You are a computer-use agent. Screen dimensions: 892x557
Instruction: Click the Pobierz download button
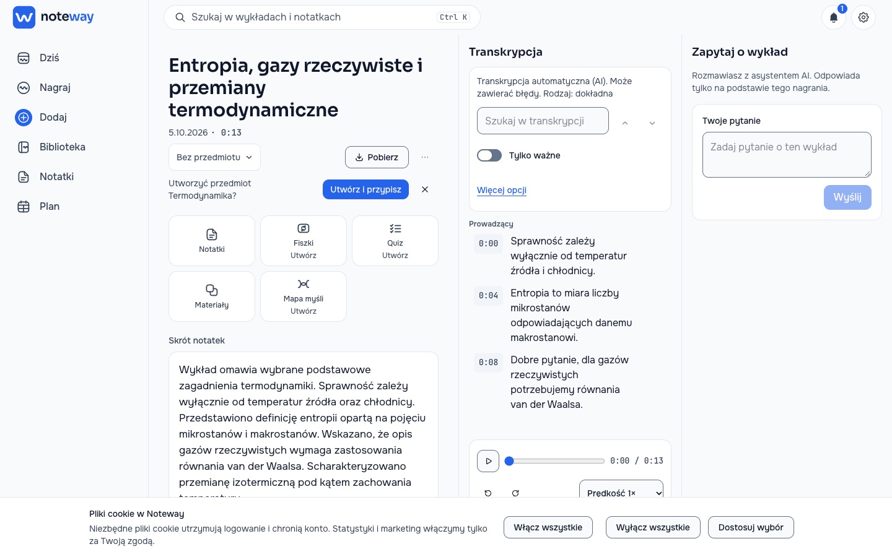pyautogui.click(x=377, y=157)
